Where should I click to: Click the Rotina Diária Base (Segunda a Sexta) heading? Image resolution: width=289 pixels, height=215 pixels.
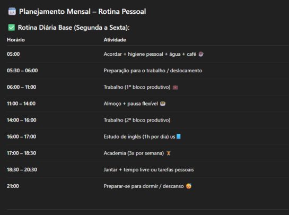tap(74, 28)
